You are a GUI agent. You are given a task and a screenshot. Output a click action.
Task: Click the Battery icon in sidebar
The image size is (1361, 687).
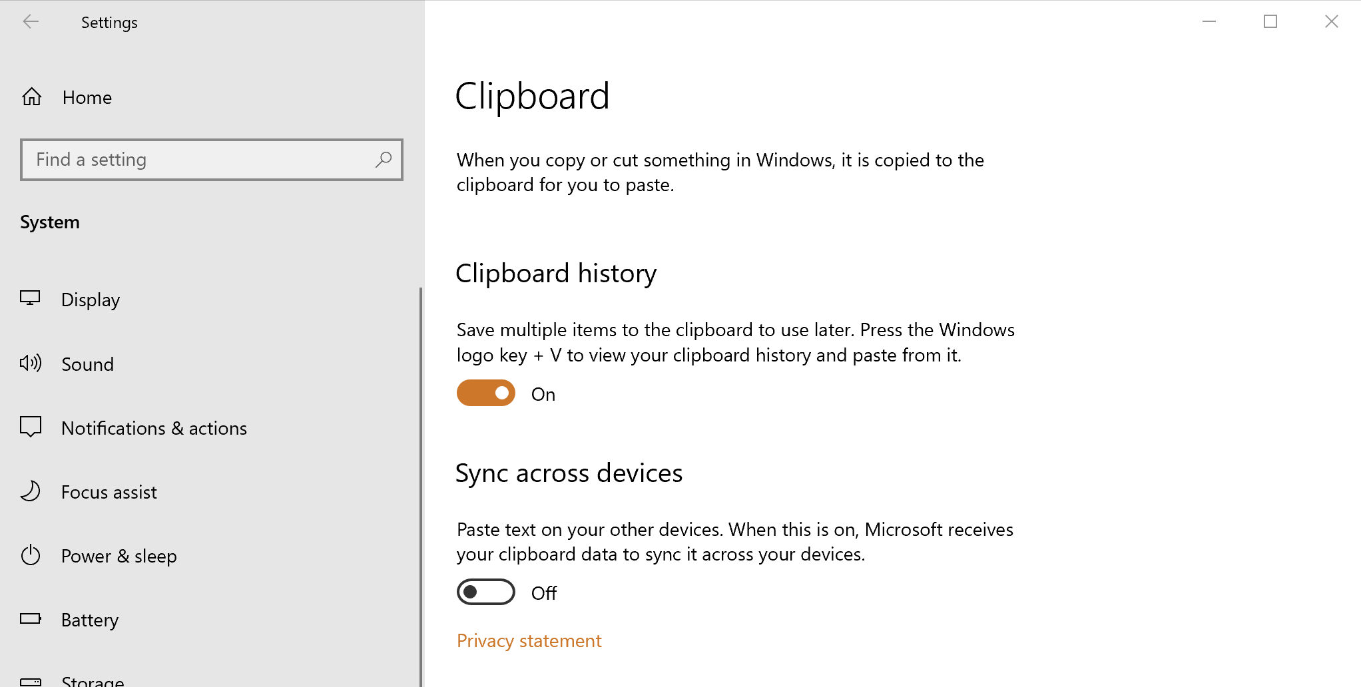click(31, 619)
